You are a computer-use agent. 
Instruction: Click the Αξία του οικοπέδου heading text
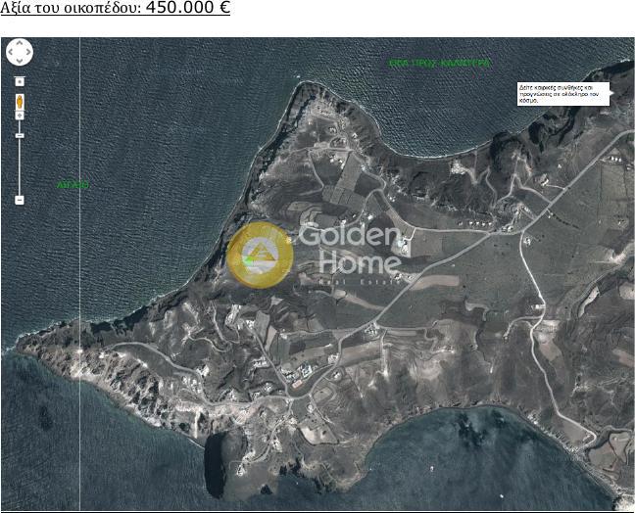tap(71, 9)
